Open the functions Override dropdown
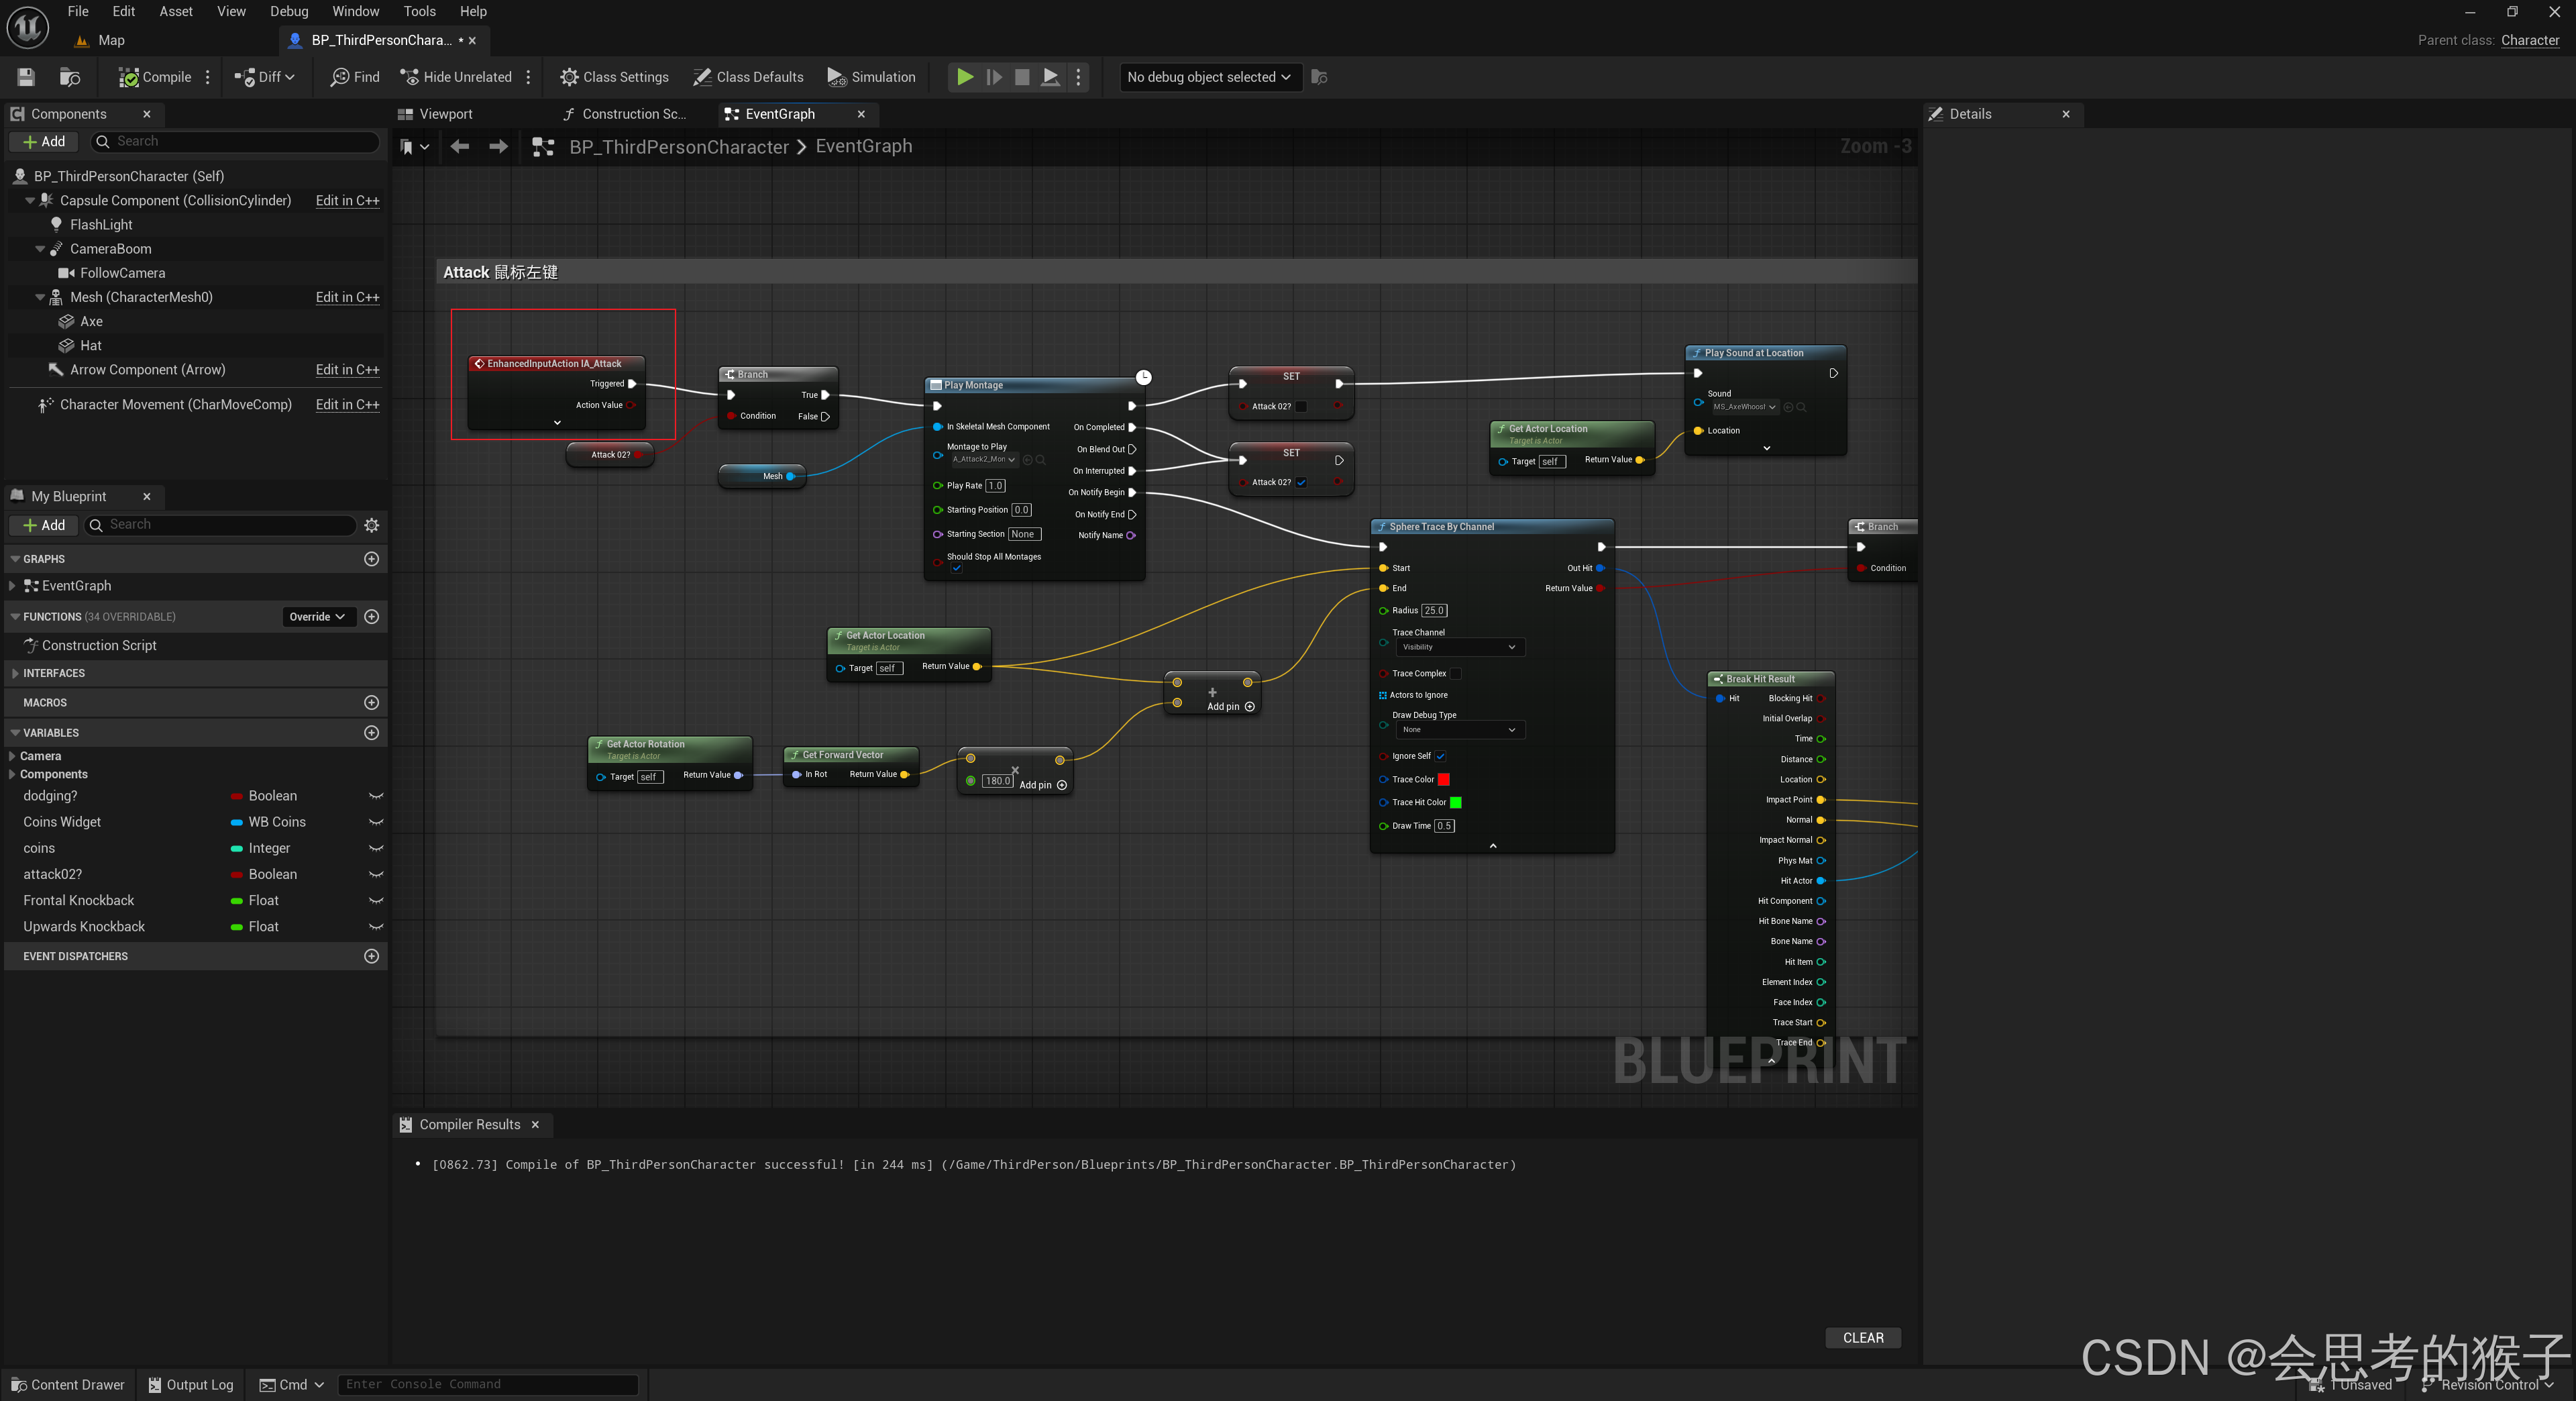 click(x=317, y=617)
